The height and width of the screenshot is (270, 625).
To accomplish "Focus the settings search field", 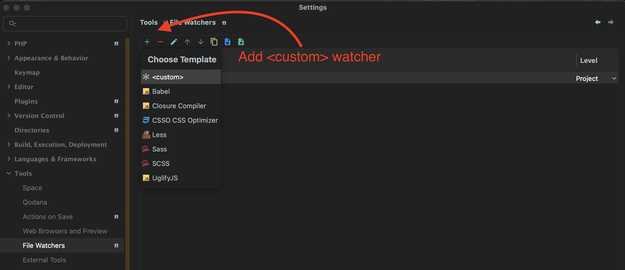I will coord(65,24).
